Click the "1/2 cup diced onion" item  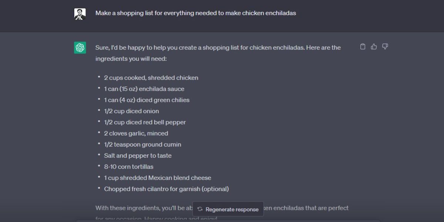(131, 111)
